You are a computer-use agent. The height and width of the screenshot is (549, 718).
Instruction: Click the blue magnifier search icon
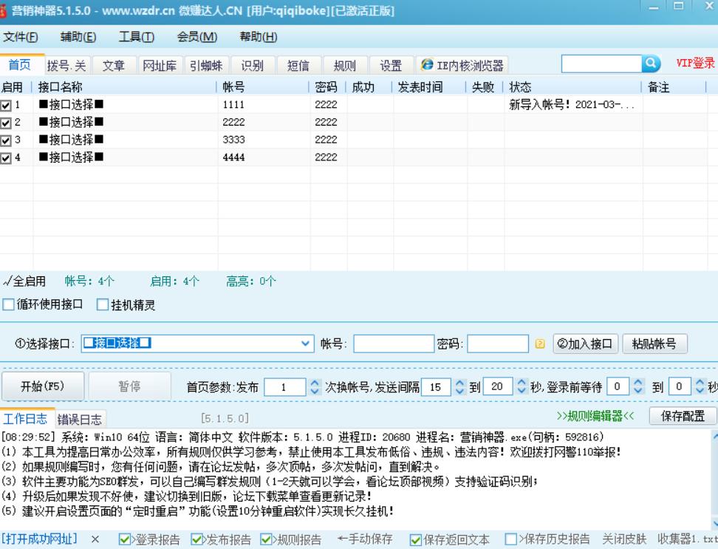pos(651,64)
